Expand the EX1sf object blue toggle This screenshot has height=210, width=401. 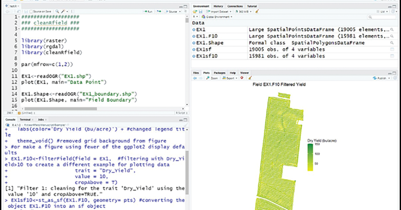tap(194, 49)
